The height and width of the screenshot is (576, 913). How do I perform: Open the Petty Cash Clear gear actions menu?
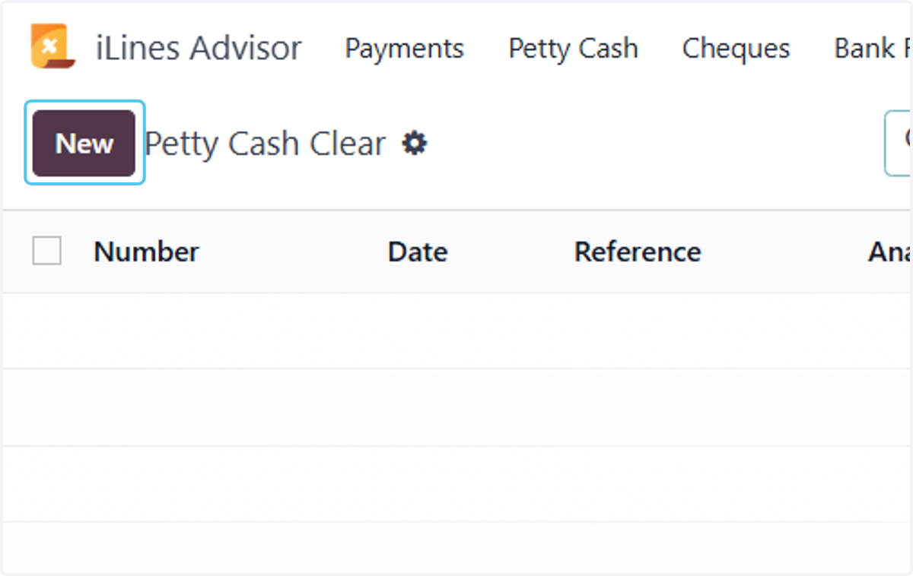[x=415, y=143]
